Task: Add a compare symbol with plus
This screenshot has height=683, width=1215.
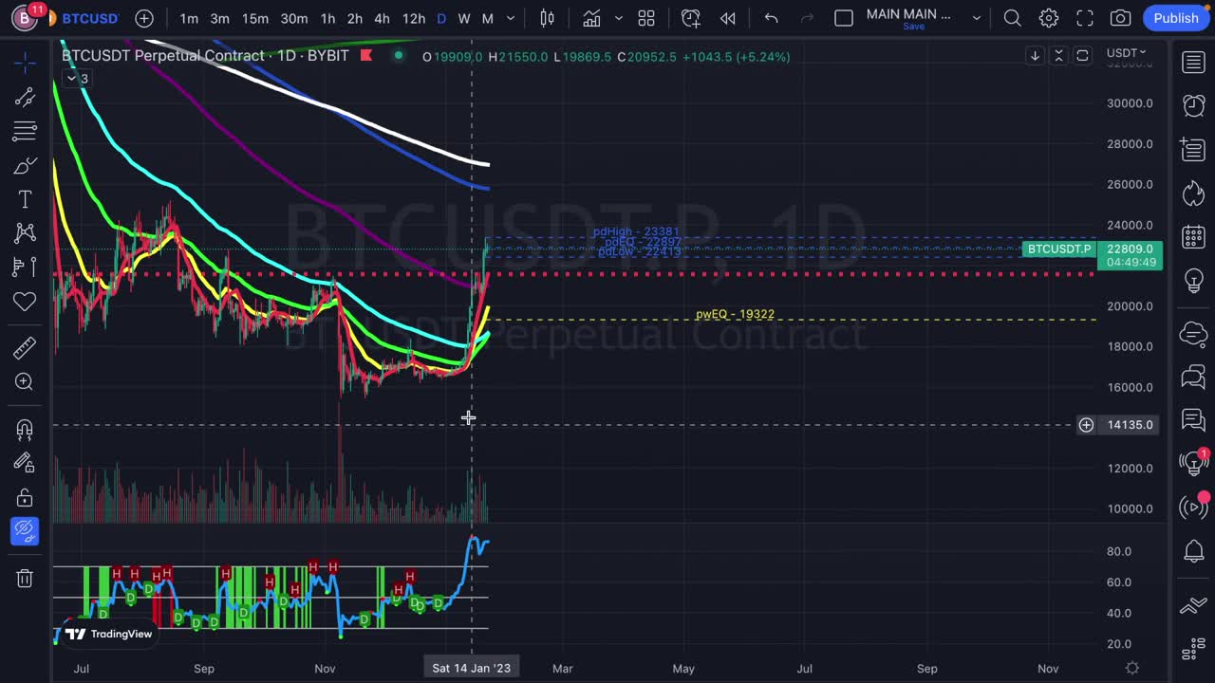Action: [x=144, y=18]
